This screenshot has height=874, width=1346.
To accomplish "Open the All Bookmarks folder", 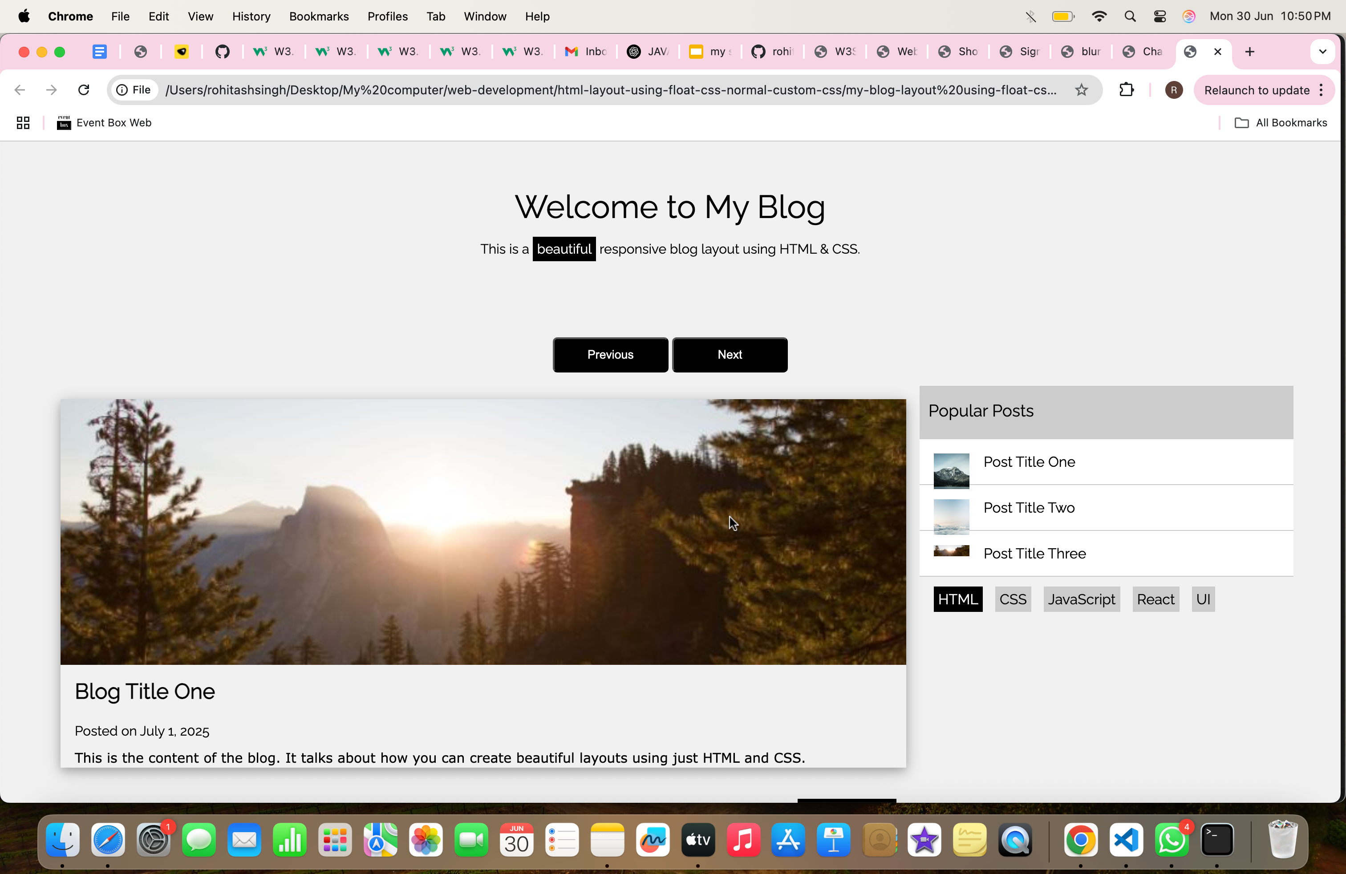I will pyautogui.click(x=1281, y=123).
